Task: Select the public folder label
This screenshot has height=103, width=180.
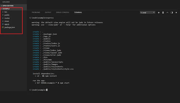Action: [x=7, y=15]
